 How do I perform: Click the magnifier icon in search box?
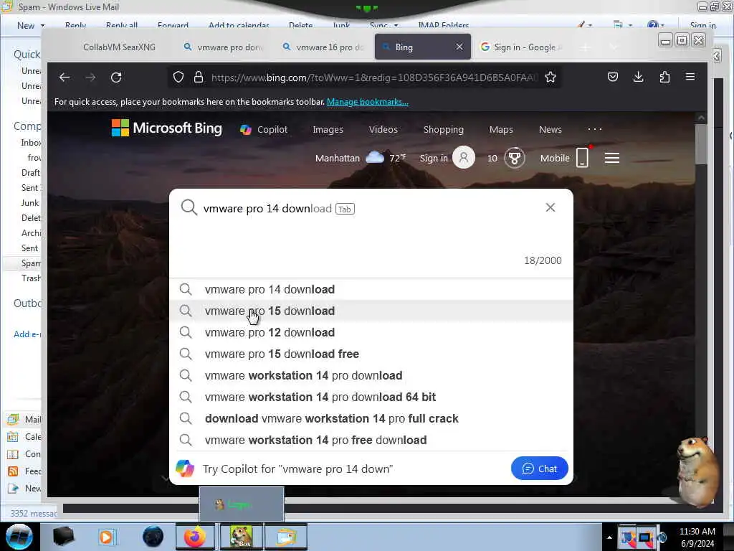pos(189,207)
